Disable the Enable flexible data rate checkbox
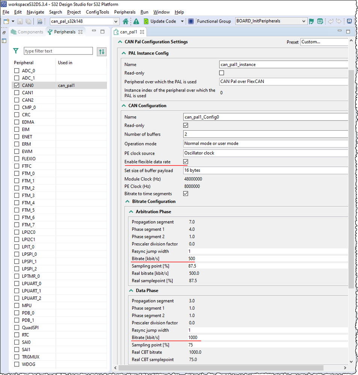 tap(185, 161)
